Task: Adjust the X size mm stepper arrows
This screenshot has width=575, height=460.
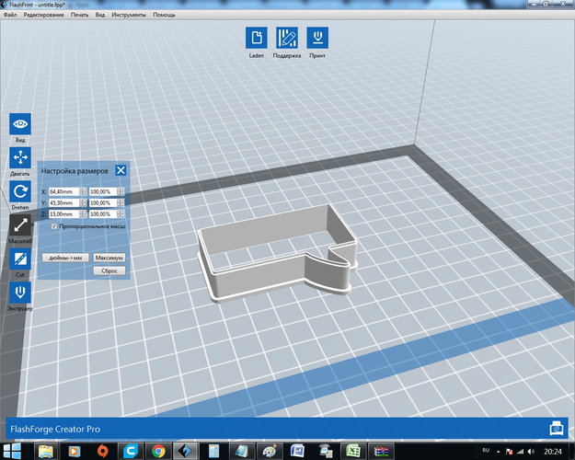Action: tap(83, 191)
